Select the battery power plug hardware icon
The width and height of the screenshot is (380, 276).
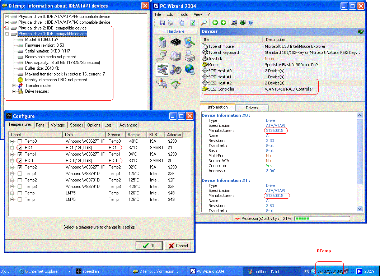pos(162,83)
